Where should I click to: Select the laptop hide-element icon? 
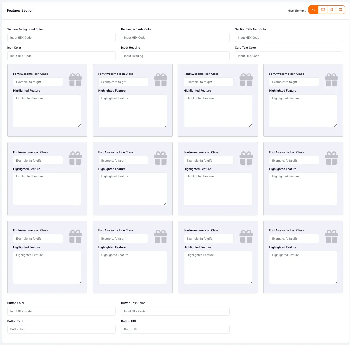[x=340, y=10]
